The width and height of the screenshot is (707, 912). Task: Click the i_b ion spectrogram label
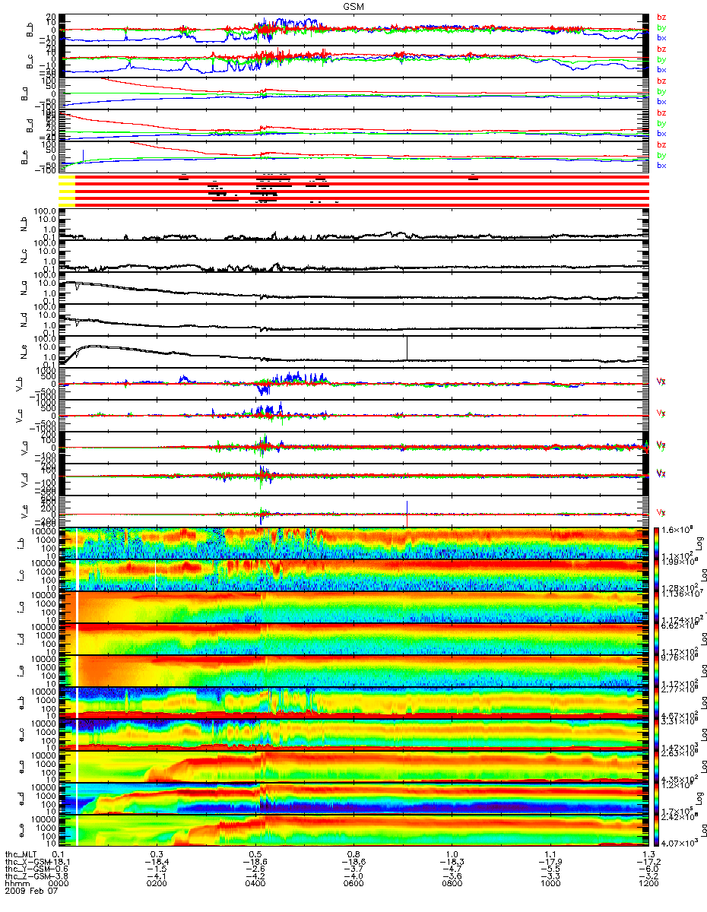tap(21, 543)
